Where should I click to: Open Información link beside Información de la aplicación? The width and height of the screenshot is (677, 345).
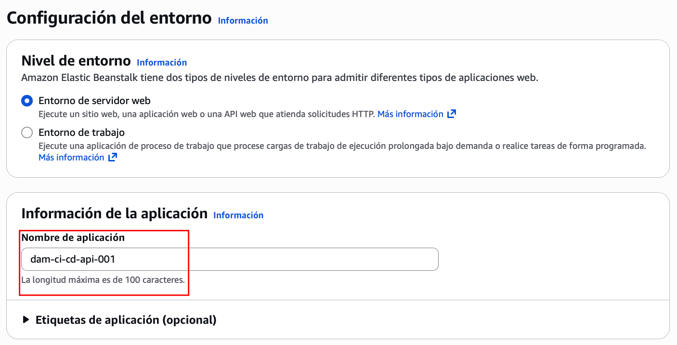(x=238, y=215)
